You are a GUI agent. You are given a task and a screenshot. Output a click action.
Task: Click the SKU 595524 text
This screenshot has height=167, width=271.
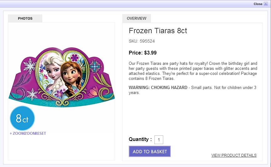point(142,41)
